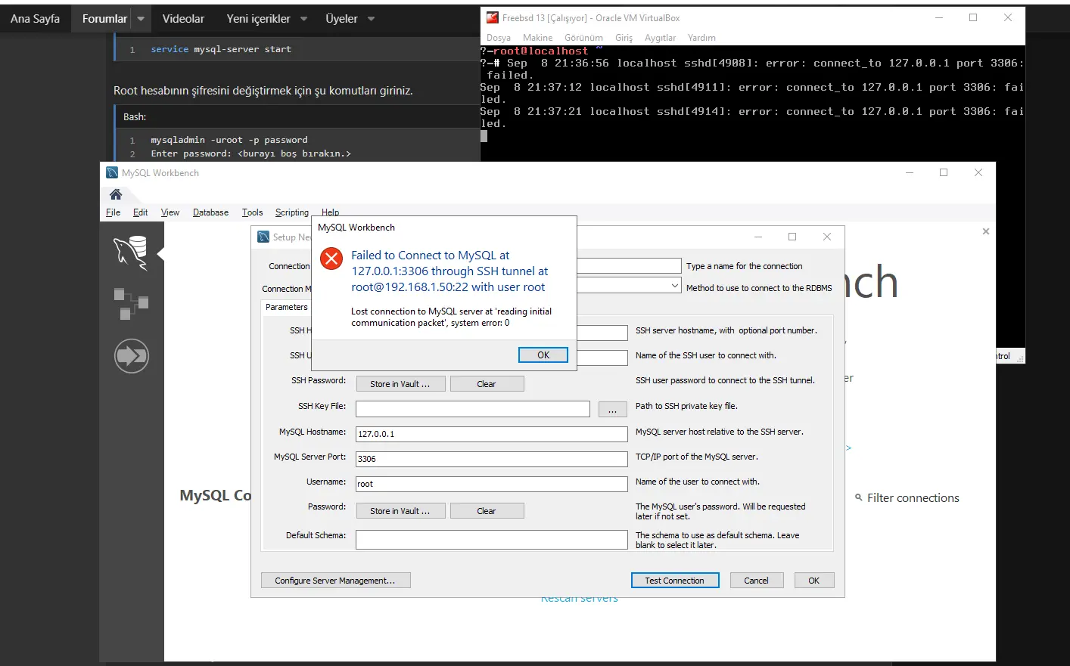Open the View menu in MySQL Workbench
The width and height of the screenshot is (1070, 666).
pos(170,212)
